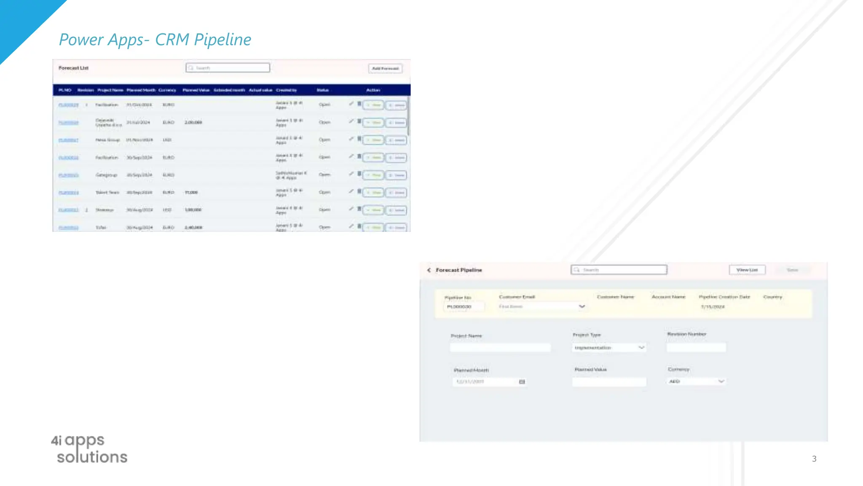863x486 pixels.
Task: Click the Save button in Forecast Pipeline
Action: 793,270
